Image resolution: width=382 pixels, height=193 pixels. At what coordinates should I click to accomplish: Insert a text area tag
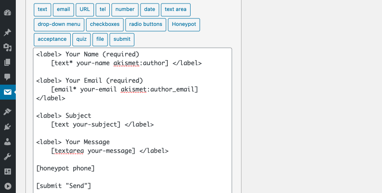(176, 10)
